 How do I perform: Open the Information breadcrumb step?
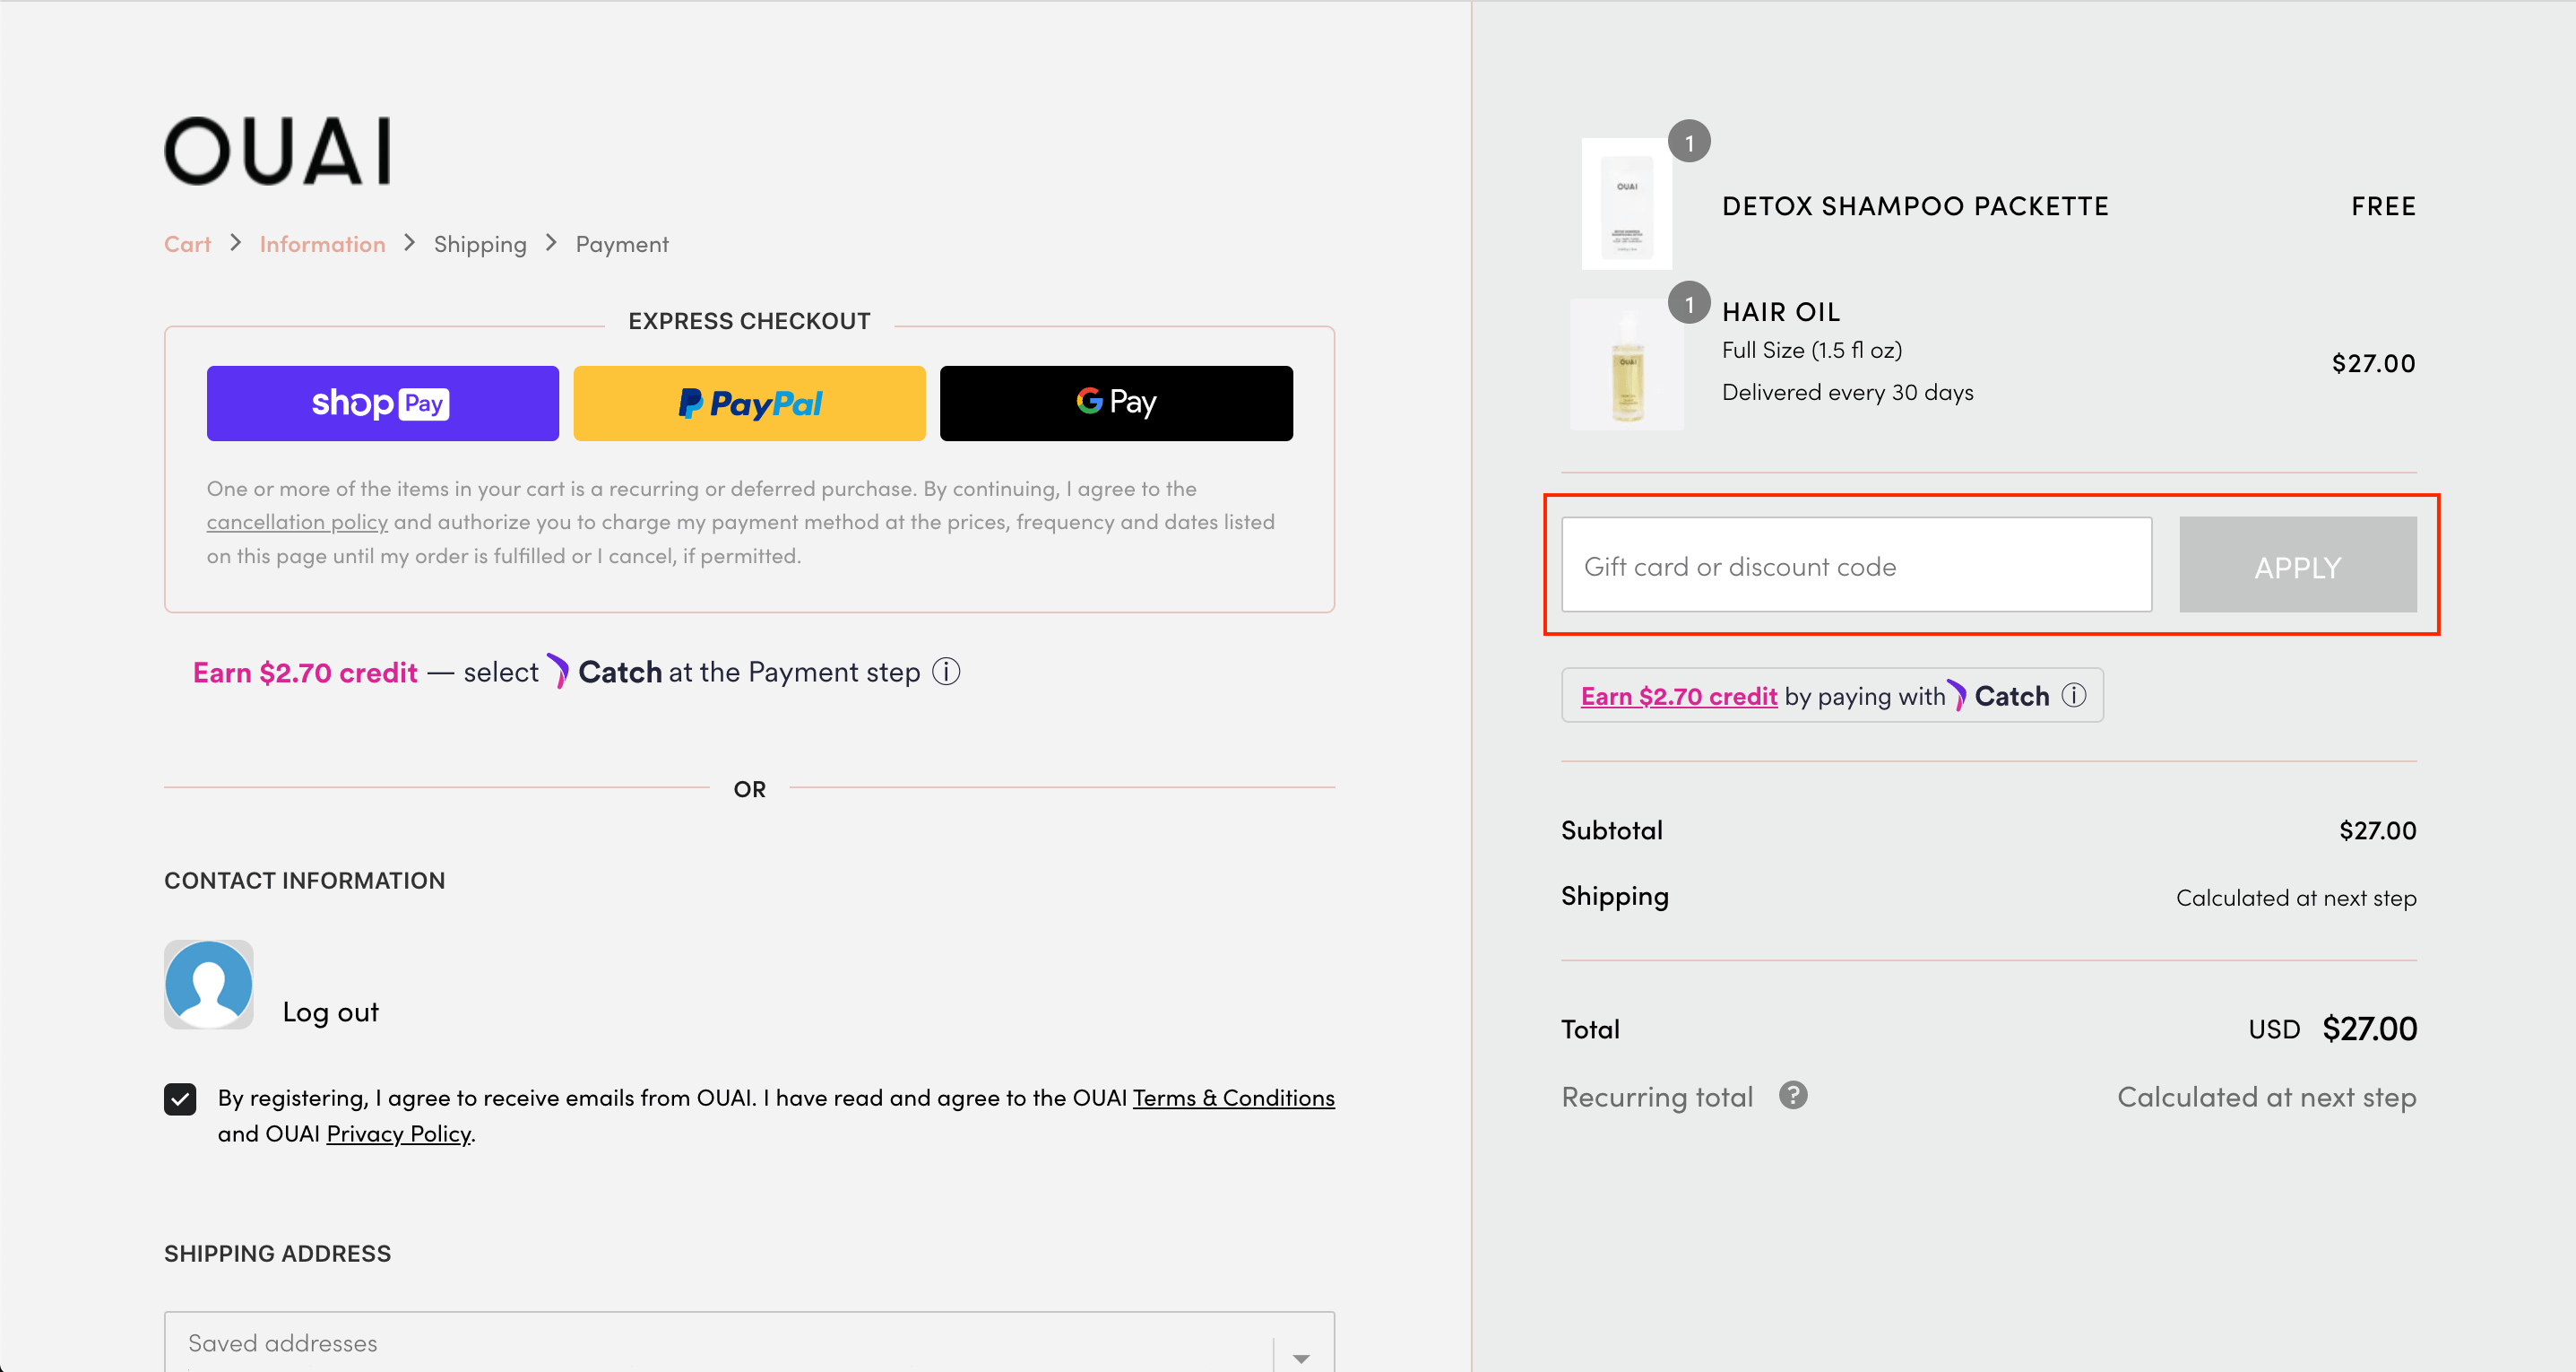tap(322, 243)
